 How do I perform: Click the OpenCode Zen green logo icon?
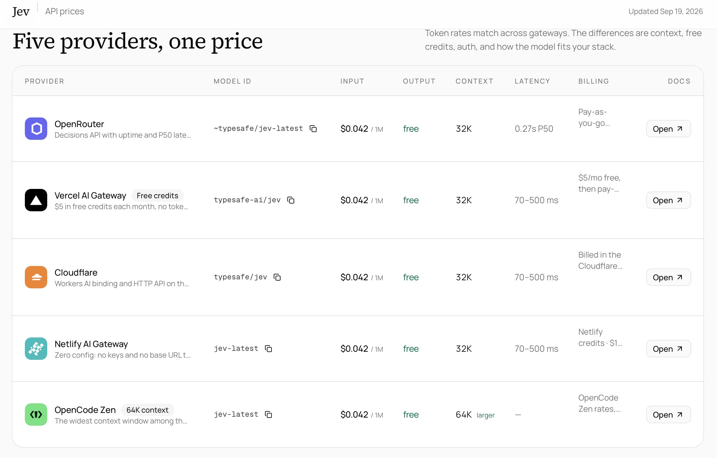coord(36,414)
